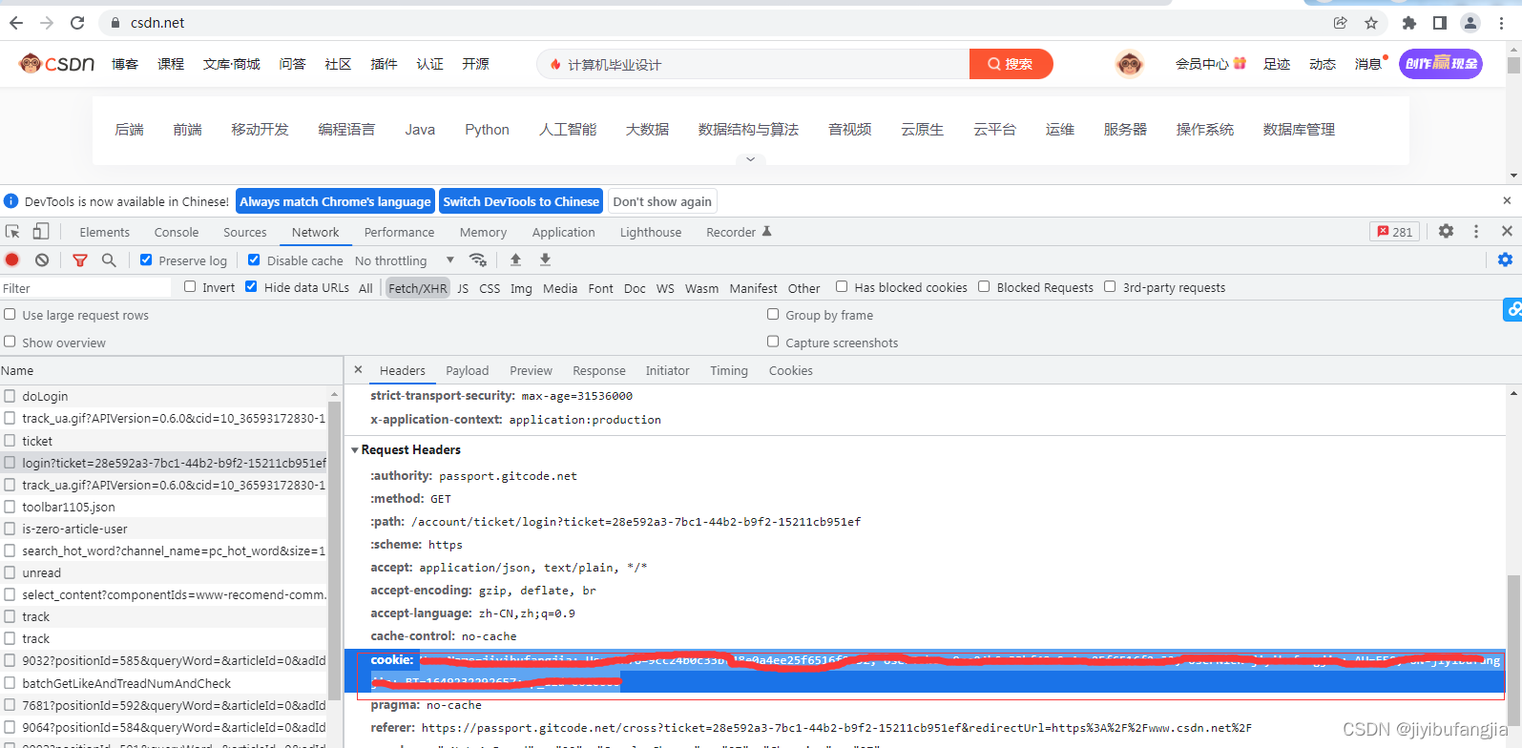Open the Response tab
Screen dimensions: 1522x748
pyautogui.click(x=598, y=370)
